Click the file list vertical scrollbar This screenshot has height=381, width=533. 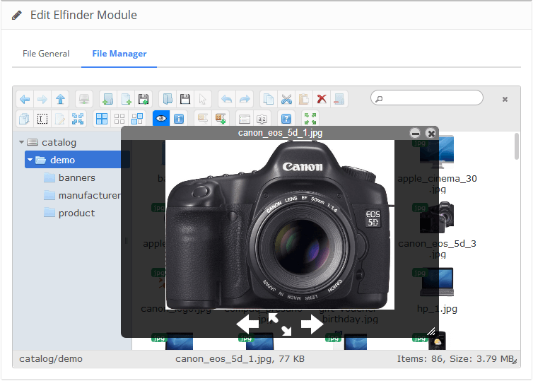(x=516, y=146)
